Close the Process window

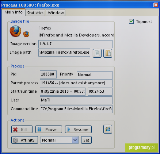(x=156, y=5)
